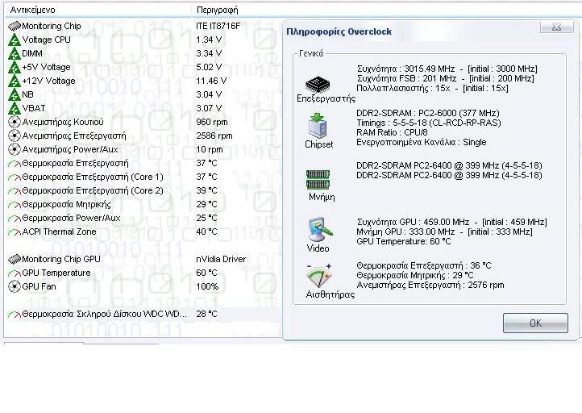Click the GPU Temperature gauge icon

[x=14, y=273]
